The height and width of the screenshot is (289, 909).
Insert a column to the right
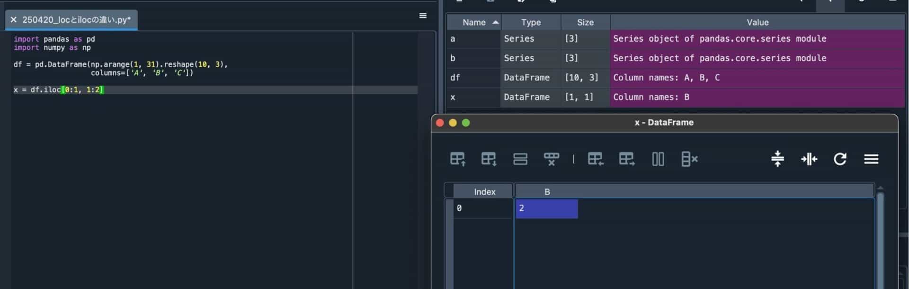(x=626, y=159)
